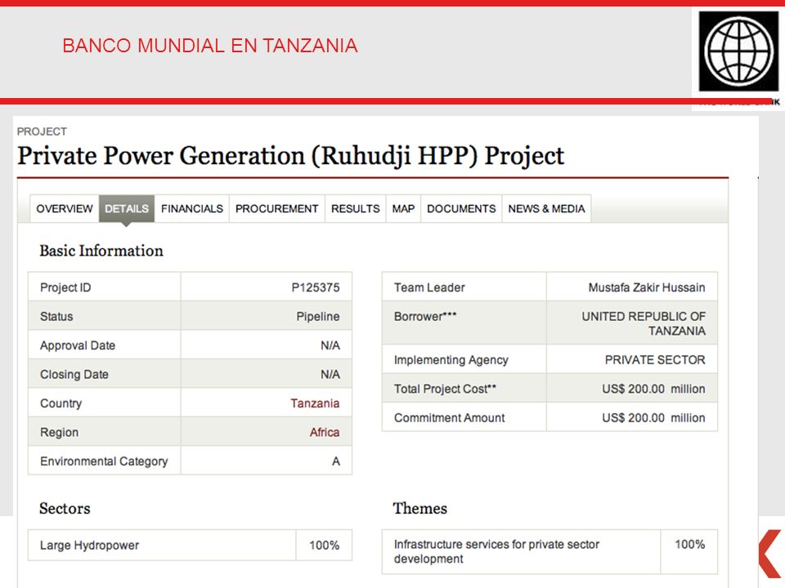Image resolution: width=785 pixels, height=588 pixels.
Task: Click Infrastructure services for private sector development
Action: pyautogui.click(x=496, y=551)
